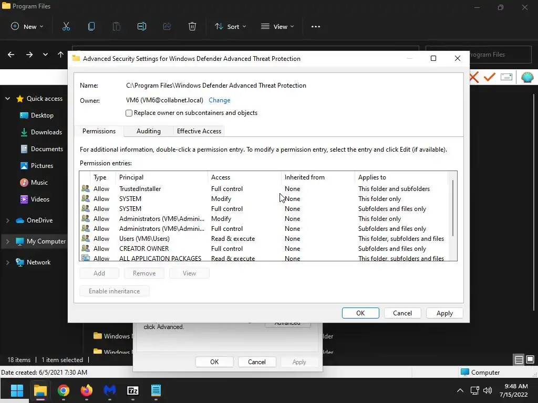Screen dimensions: 538x403
Task: Open the clock and date tray area
Action: (513, 390)
